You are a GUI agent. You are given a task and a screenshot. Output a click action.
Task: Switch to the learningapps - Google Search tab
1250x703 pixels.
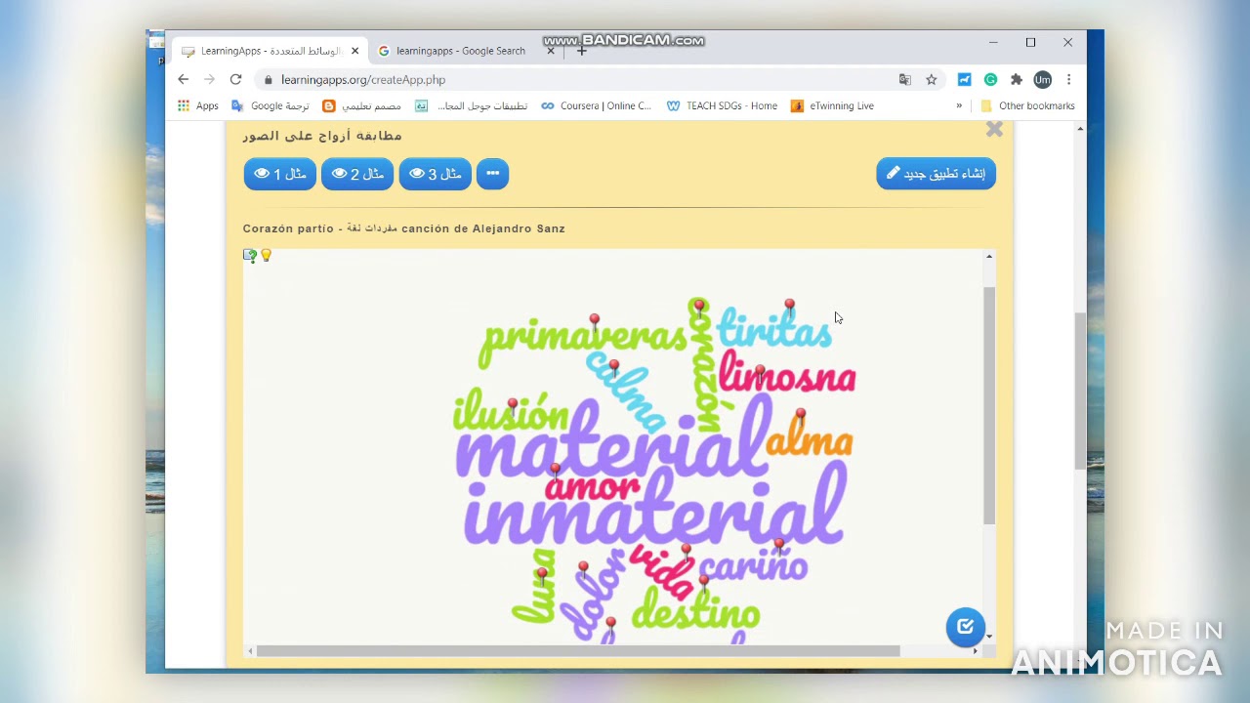coord(461,51)
